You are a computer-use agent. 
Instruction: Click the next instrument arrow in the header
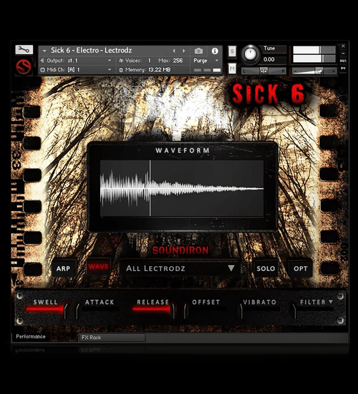coord(183,51)
